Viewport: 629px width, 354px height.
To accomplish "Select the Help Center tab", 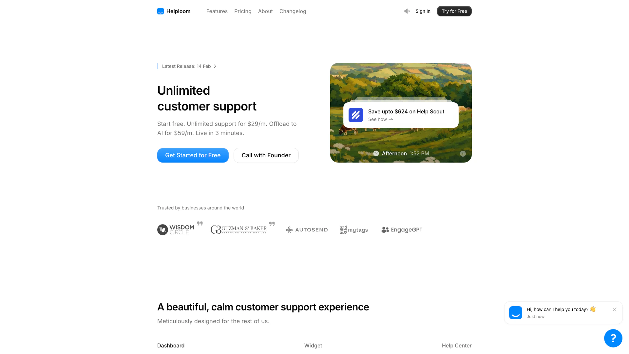I will 457,345.
